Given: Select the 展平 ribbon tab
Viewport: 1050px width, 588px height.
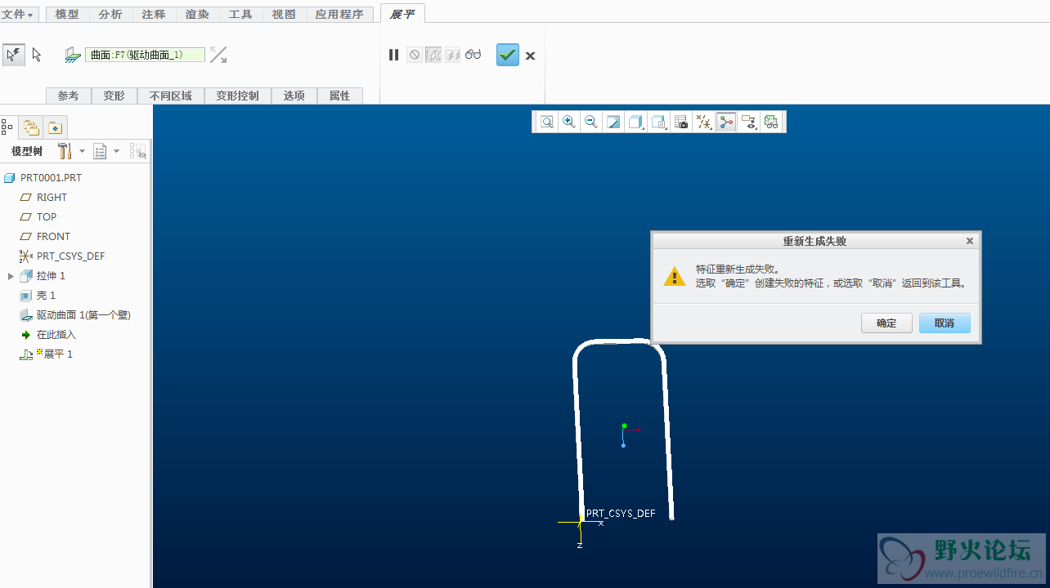Looking at the screenshot, I should [x=402, y=14].
